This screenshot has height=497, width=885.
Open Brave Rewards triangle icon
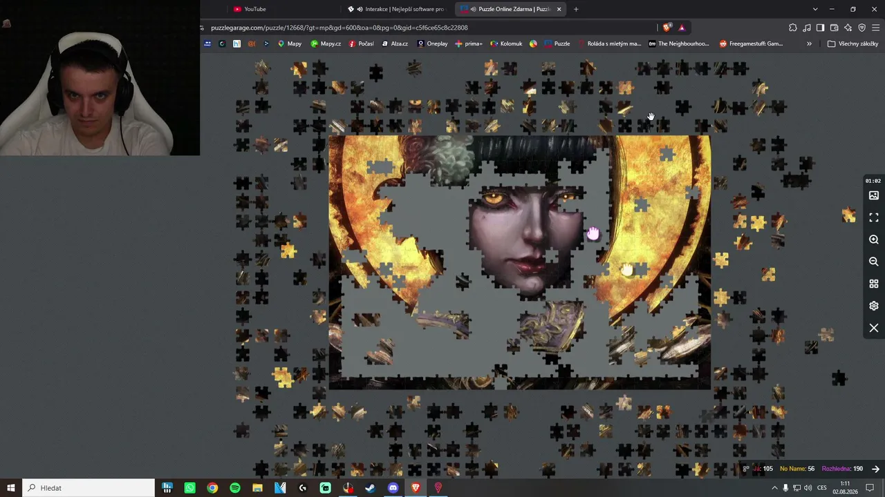point(682,28)
